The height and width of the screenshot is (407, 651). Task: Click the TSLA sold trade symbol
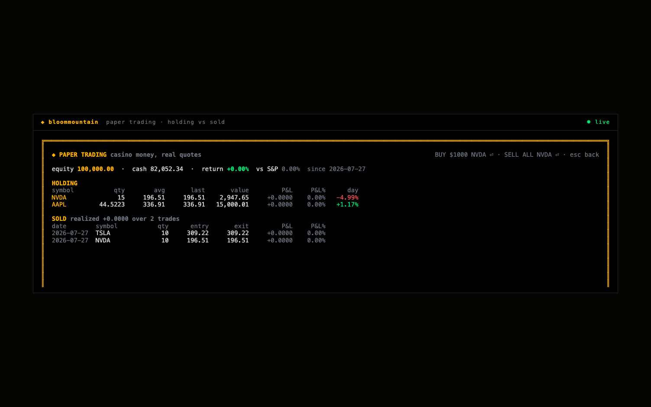pos(103,233)
